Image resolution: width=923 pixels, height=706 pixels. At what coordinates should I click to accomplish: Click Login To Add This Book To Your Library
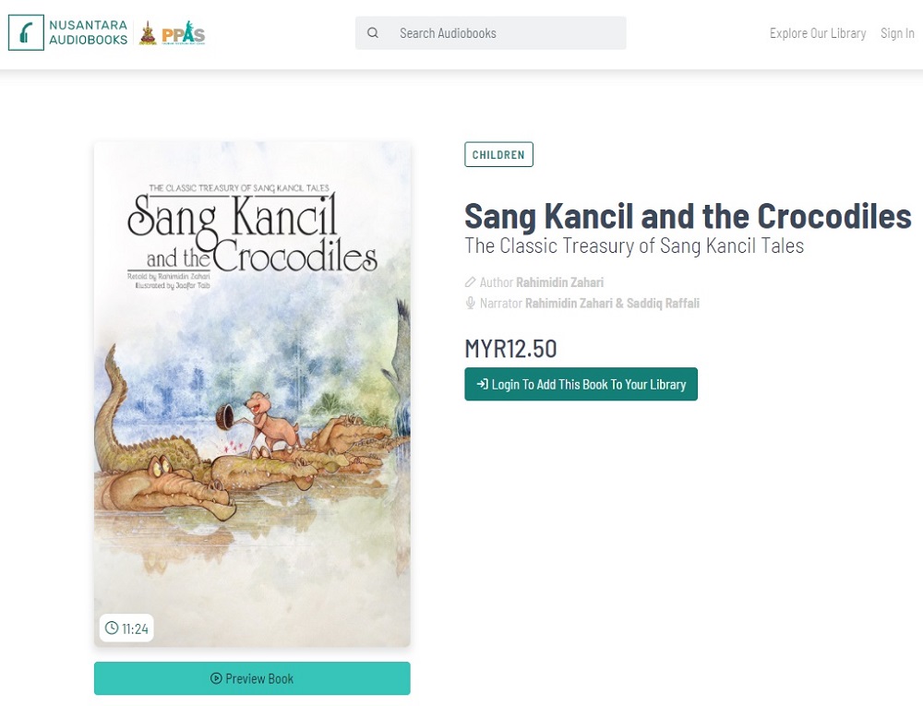pyautogui.click(x=581, y=384)
